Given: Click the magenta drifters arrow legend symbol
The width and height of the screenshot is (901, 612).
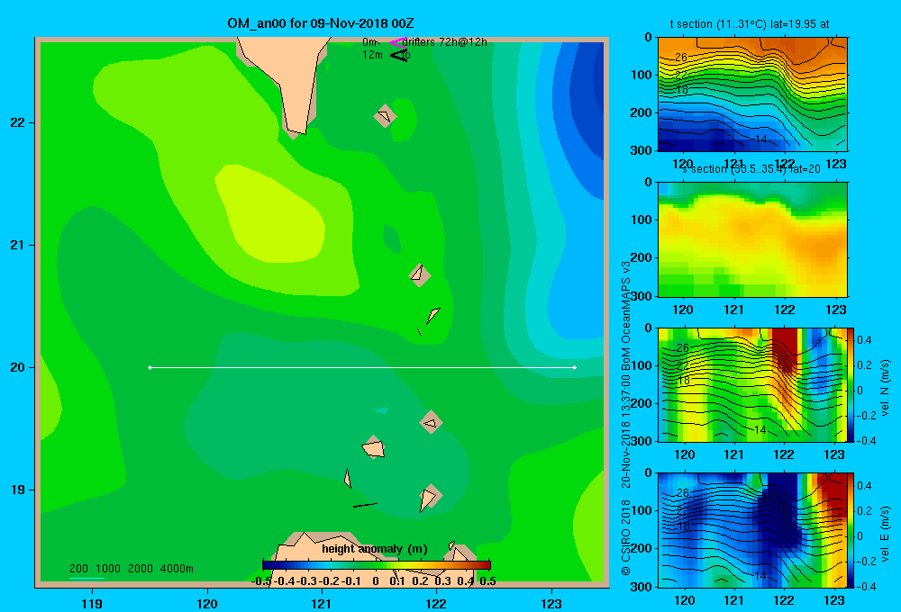Looking at the screenshot, I should point(398,42).
